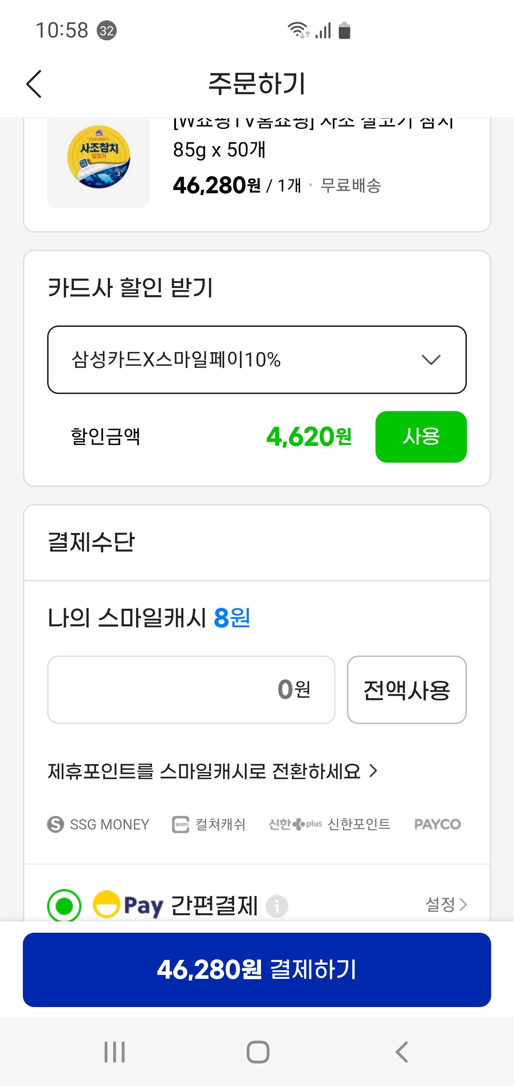The image size is (514, 1086).
Task: Go back using the header arrow
Action: point(34,84)
